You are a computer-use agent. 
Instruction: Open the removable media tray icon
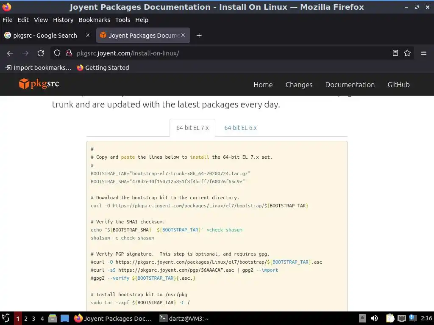[362, 318]
